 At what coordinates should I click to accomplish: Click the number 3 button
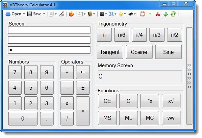click(x=47, y=103)
